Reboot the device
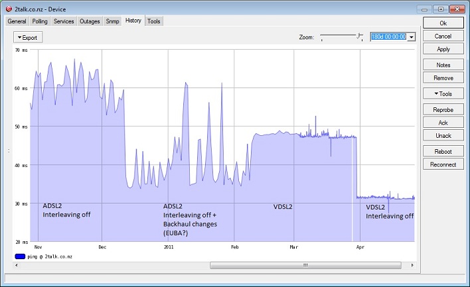 click(443, 151)
